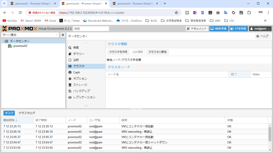Switch to proxmox01 browser tab
The image size is (273, 153).
coord(31,3)
